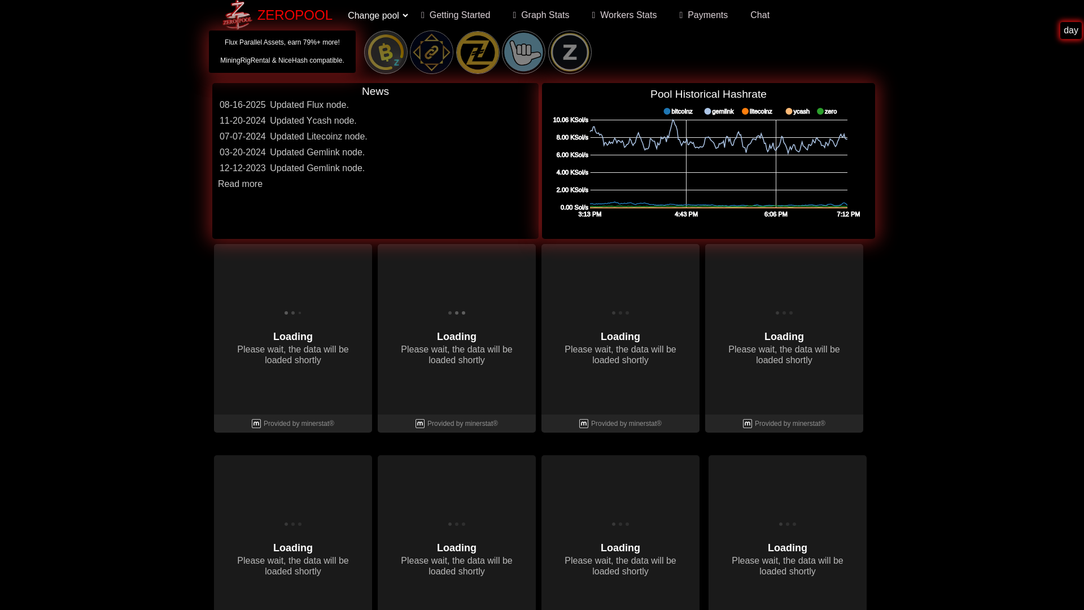Click Provided by minerstat in fourth widget
1084x610 pixels.
point(790,424)
